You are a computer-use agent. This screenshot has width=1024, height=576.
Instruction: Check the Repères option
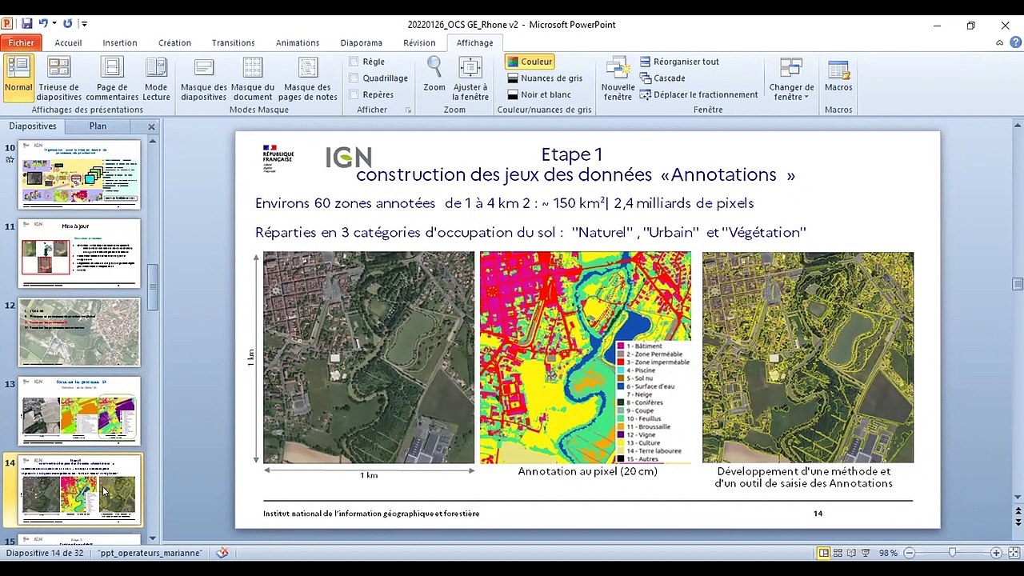pos(354,94)
